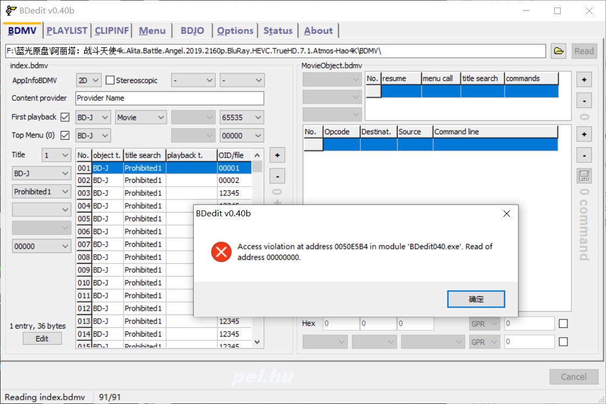Select the BDMV tab
Screen dimensions: 606x404
(x=22, y=31)
